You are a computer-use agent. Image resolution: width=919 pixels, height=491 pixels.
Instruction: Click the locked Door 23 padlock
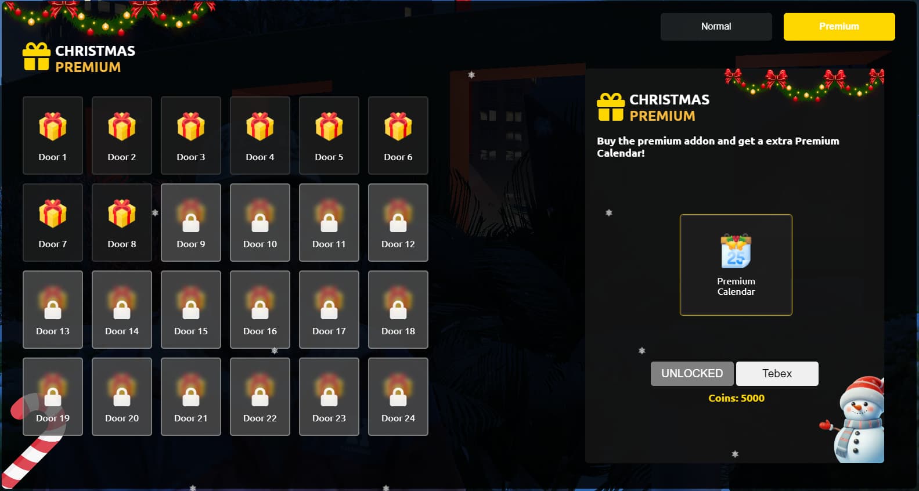point(329,396)
